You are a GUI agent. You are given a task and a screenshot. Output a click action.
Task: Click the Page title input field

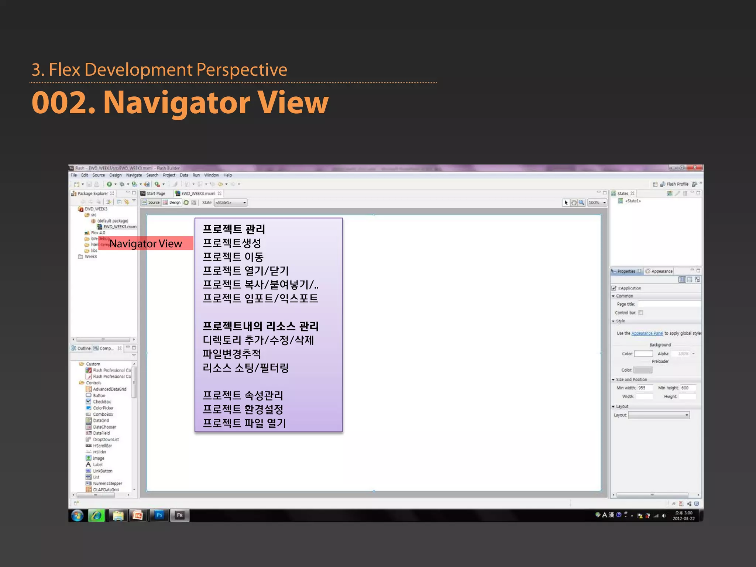point(669,304)
